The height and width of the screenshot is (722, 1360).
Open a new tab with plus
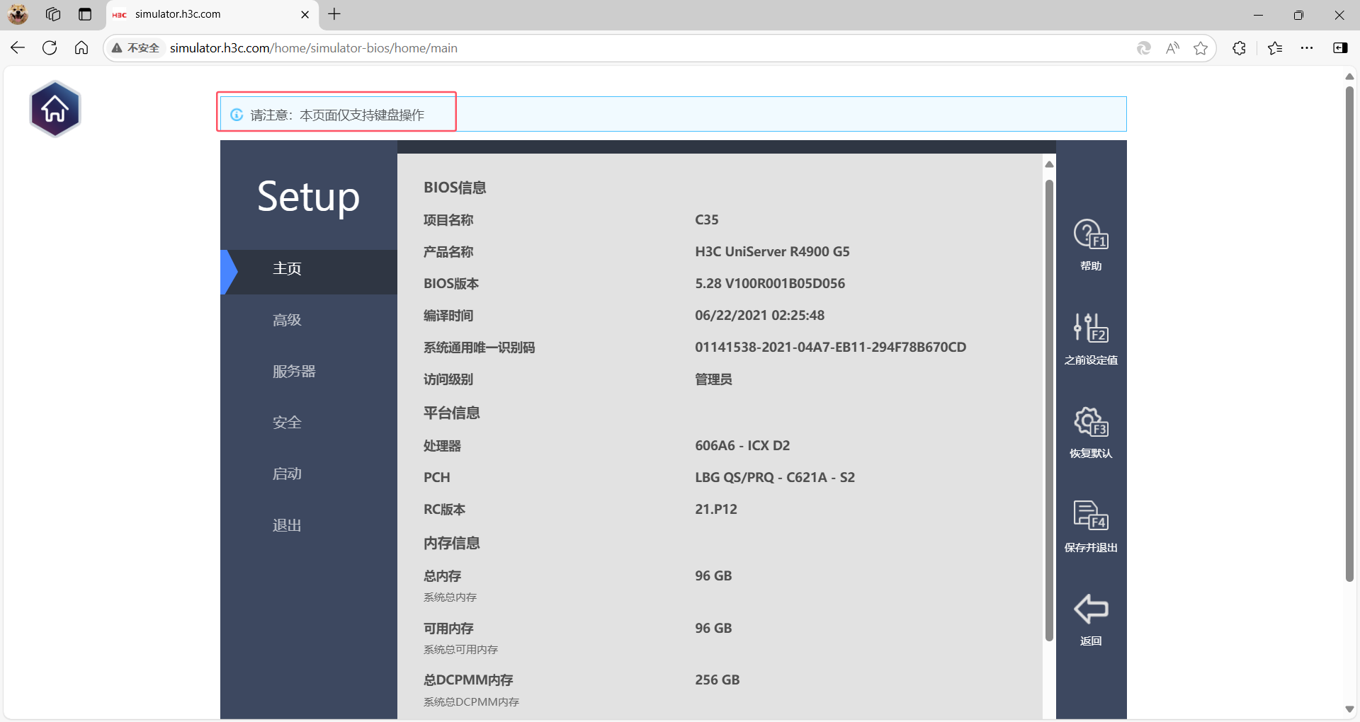click(334, 14)
